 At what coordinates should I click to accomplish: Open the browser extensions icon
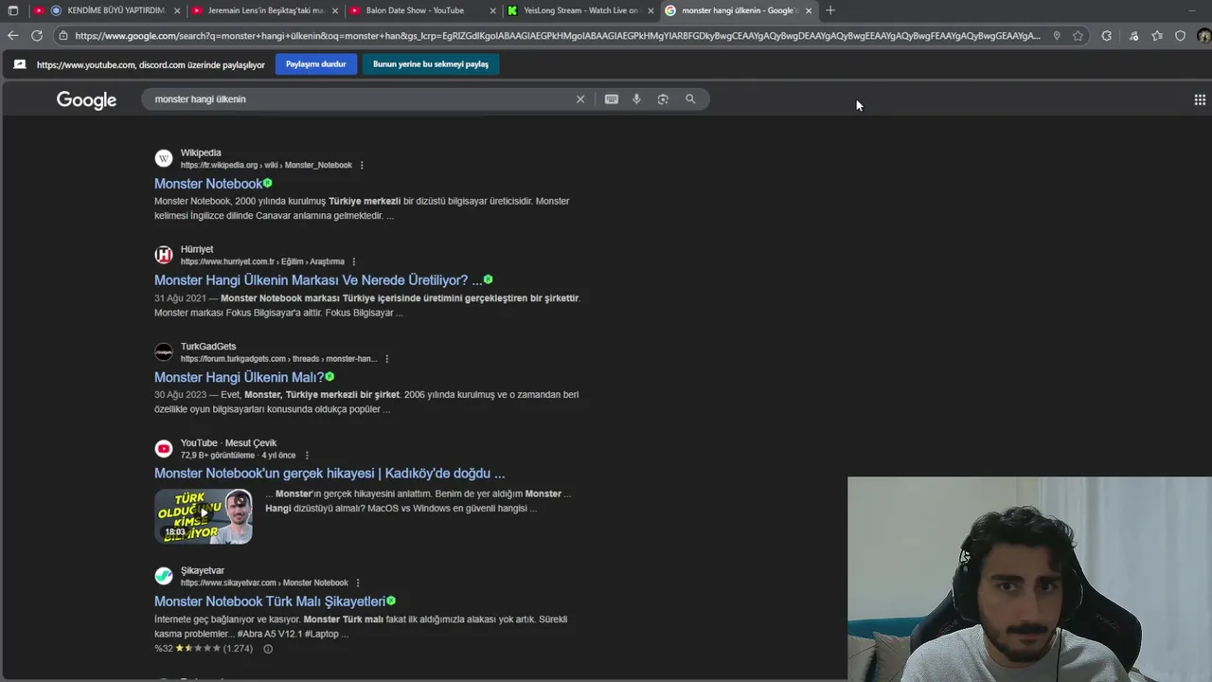[x=1106, y=36]
